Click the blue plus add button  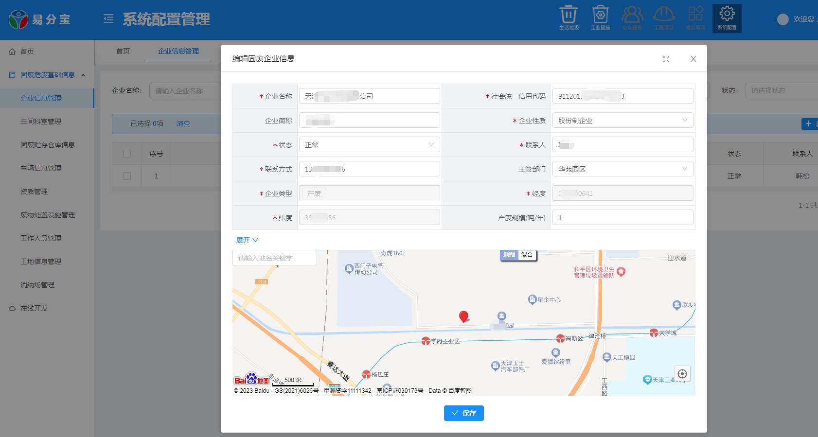pos(809,123)
